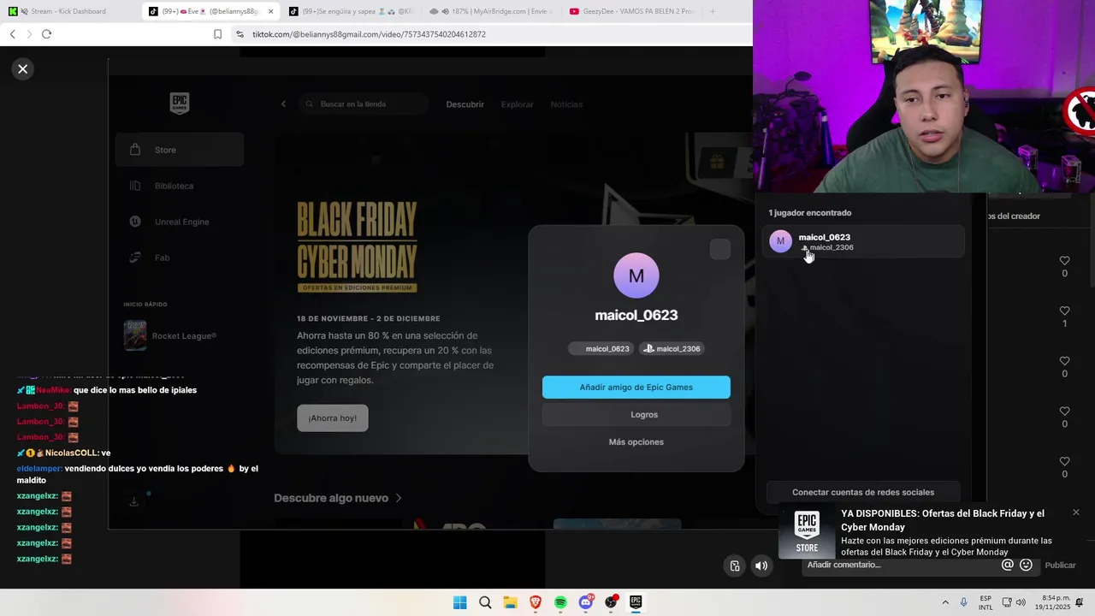The height and width of the screenshot is (616, 1095).
Task: Mute audio on the MyAirBridge tab speaker
Action: click(x=445, y=11)
